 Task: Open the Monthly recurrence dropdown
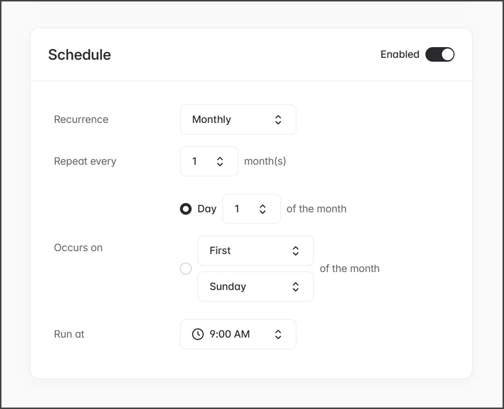pyautogui.click(x=238, y=119)
